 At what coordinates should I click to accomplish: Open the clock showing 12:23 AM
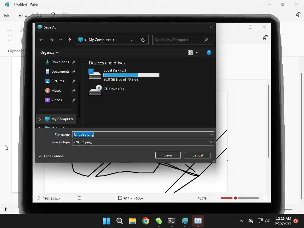point(283,221)
